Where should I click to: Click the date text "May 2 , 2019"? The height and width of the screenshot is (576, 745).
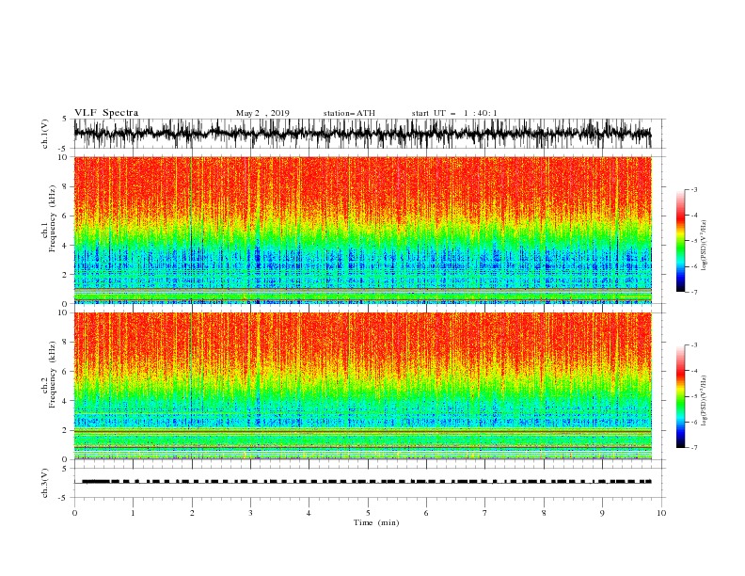coord(262,113)
